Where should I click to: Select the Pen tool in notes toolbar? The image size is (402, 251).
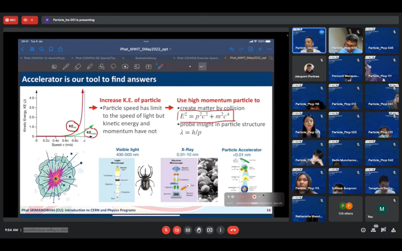click(x=66, y=66)
